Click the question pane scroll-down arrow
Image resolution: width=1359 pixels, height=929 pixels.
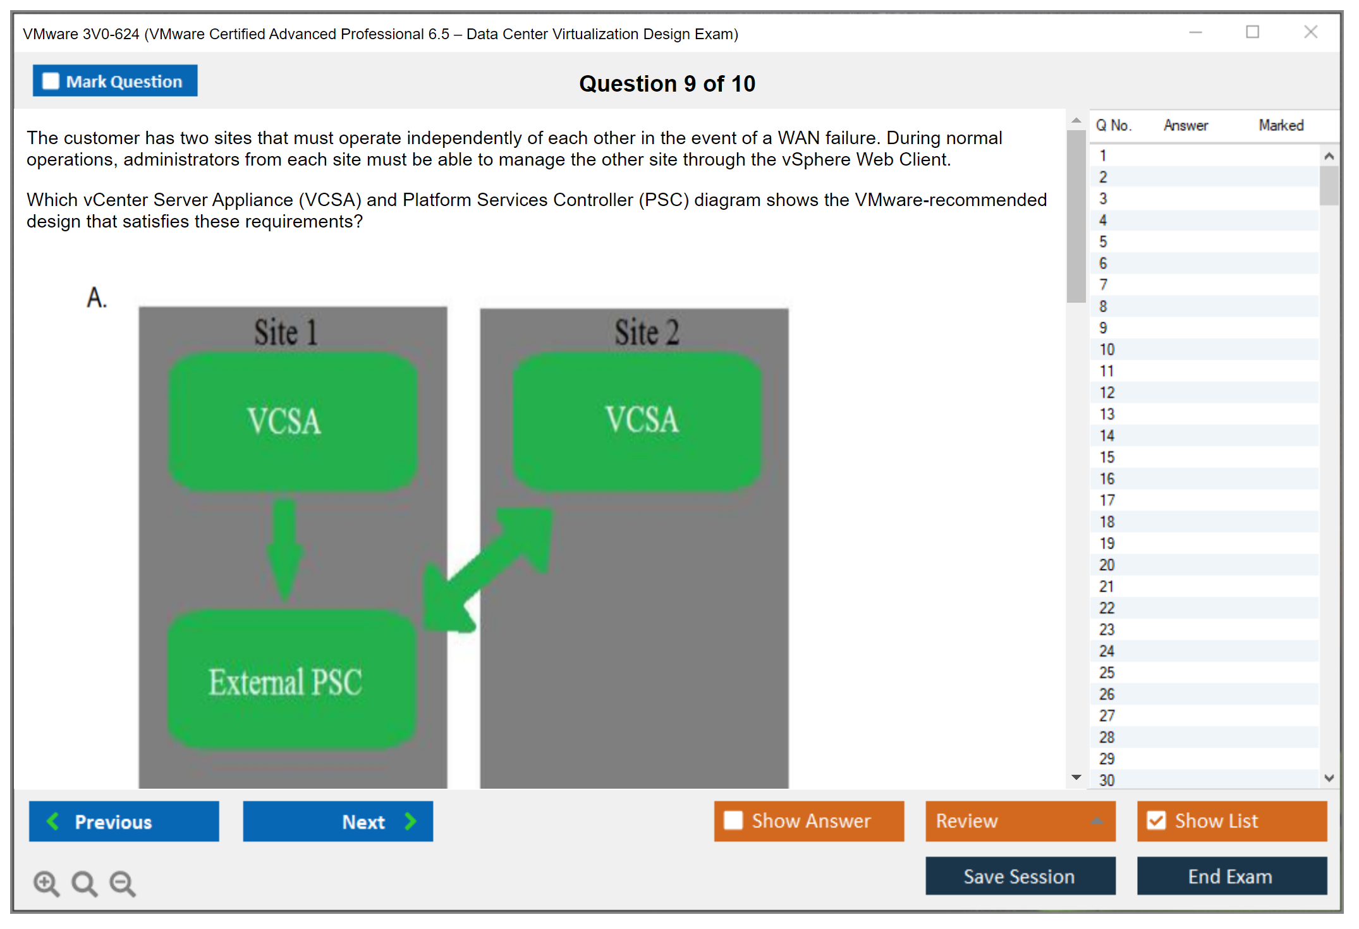pos(1076,777)
